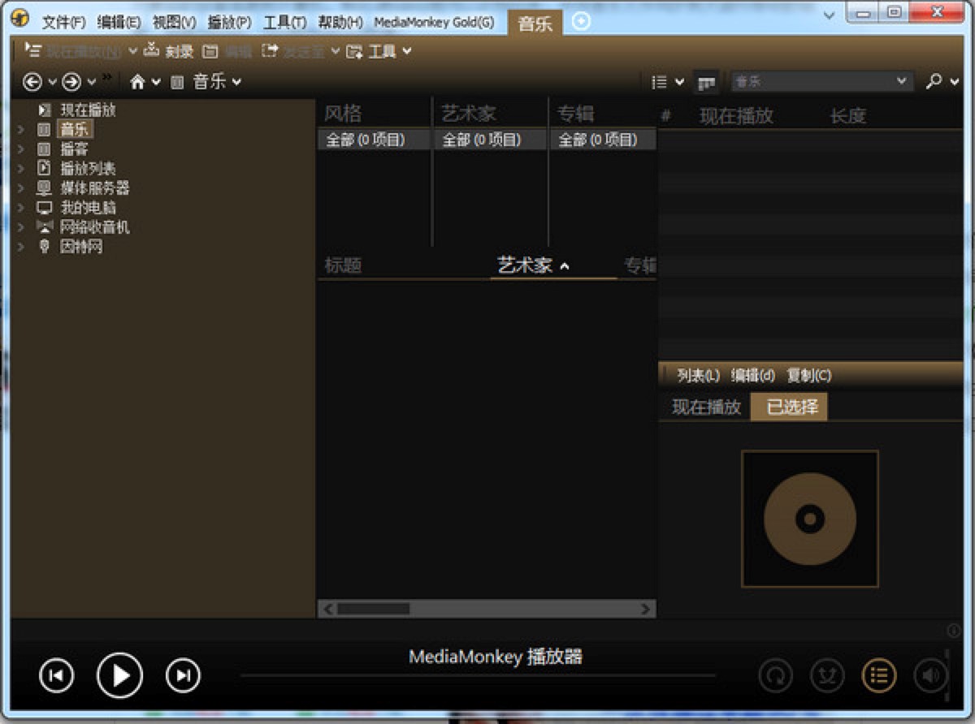
Task: Click the Back navigation arrow
Action: [x=32, y=81]
